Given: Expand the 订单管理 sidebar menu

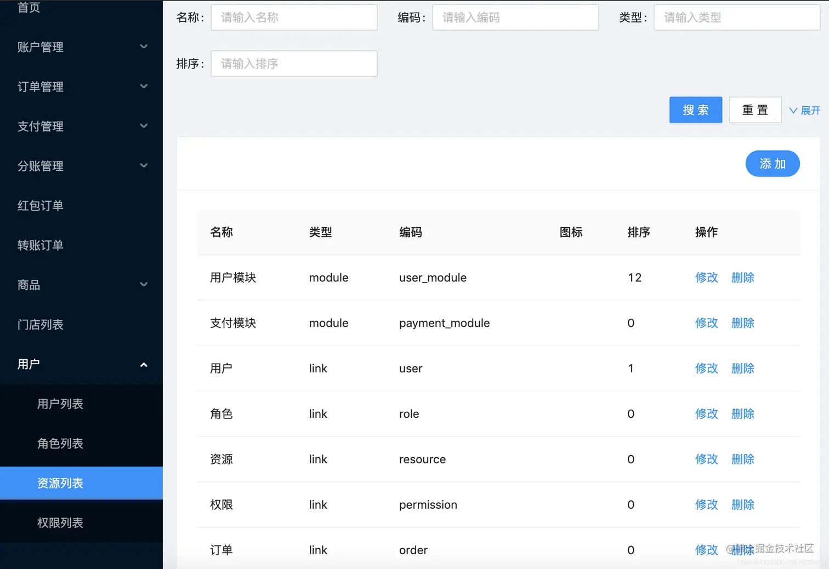Looking at the screenshot, I should point(82,87).
